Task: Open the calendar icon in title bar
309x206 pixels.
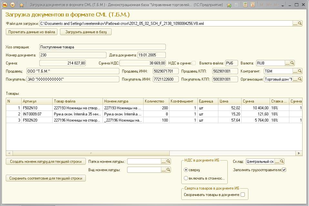Action: pos(253,5)
